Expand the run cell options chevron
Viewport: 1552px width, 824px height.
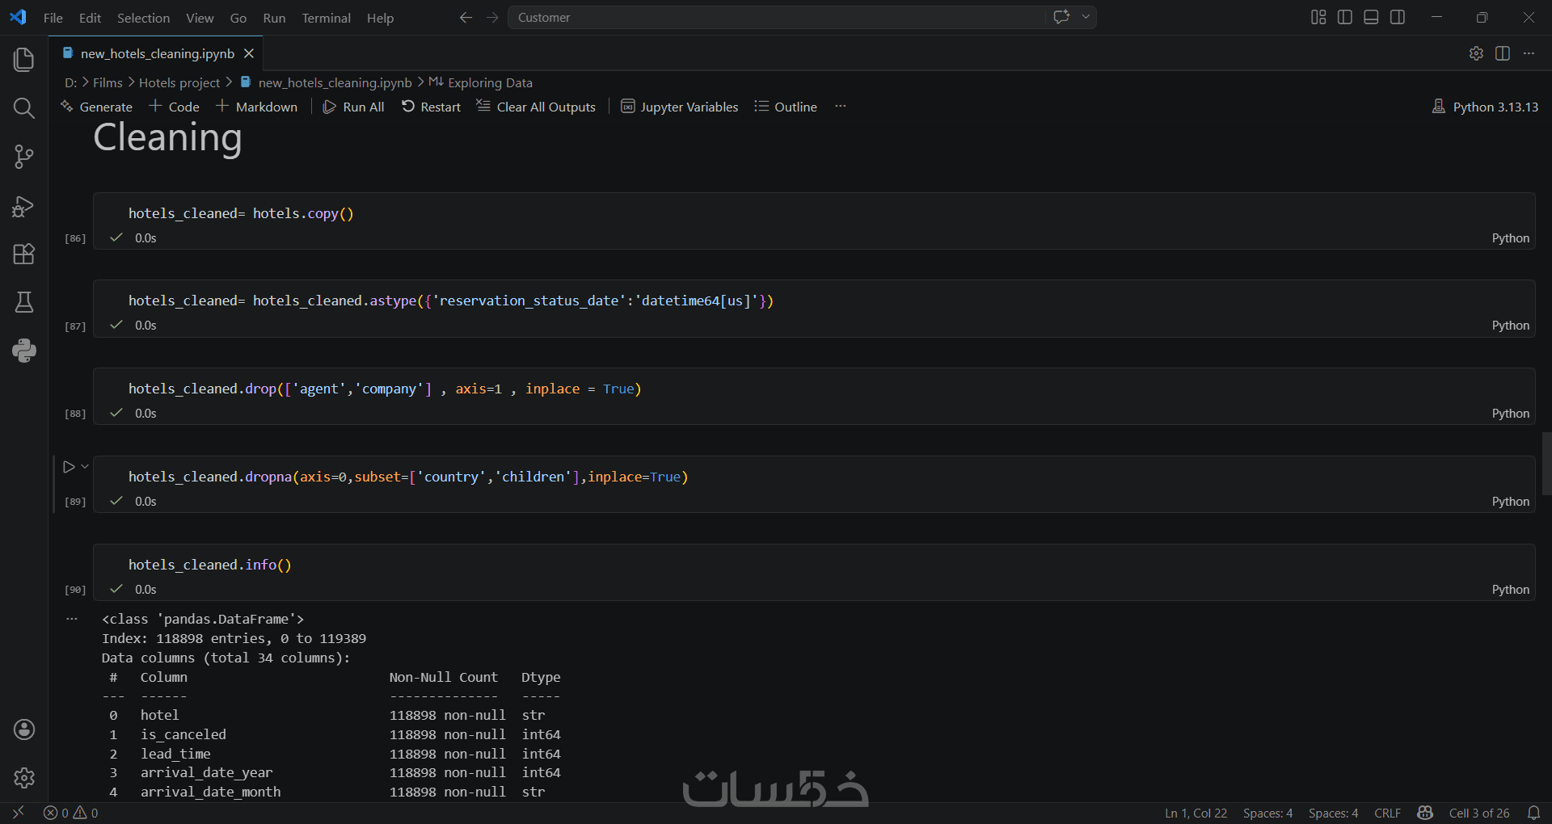tap(85, 466)
